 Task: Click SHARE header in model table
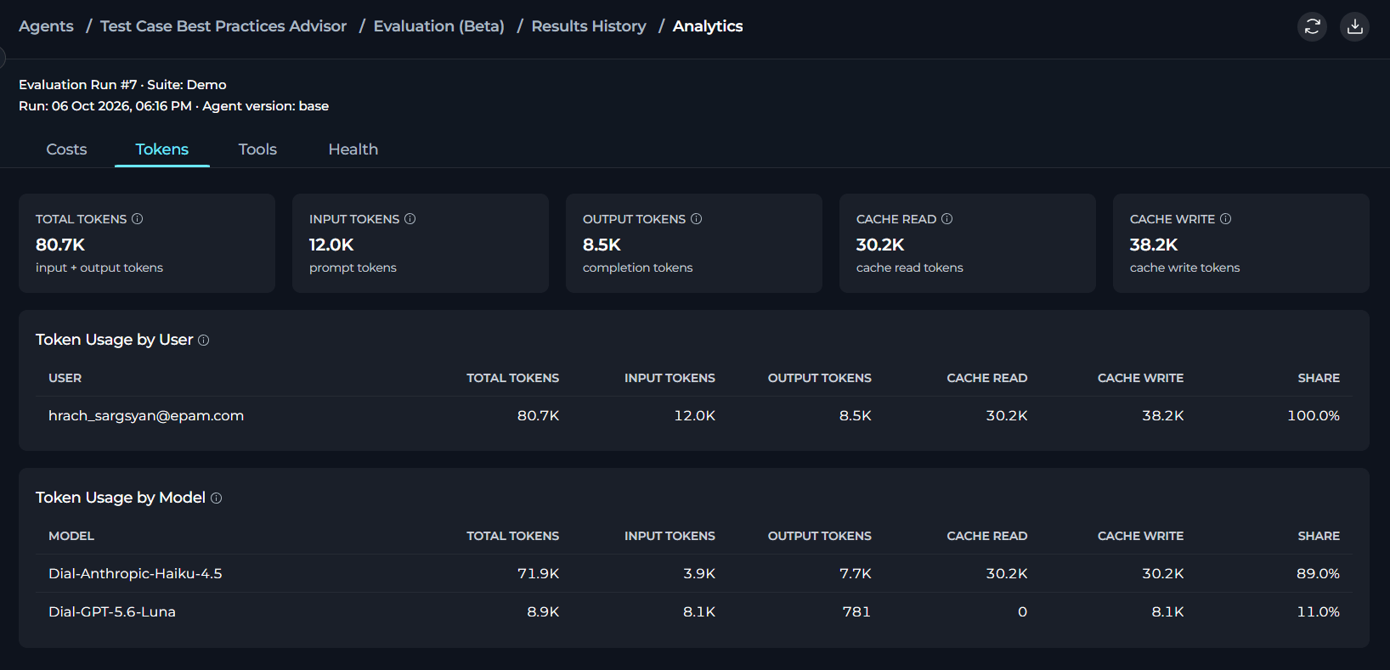click(x=1319, y=536)
